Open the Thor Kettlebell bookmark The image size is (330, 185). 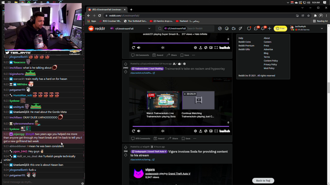(x=135, y=21)
